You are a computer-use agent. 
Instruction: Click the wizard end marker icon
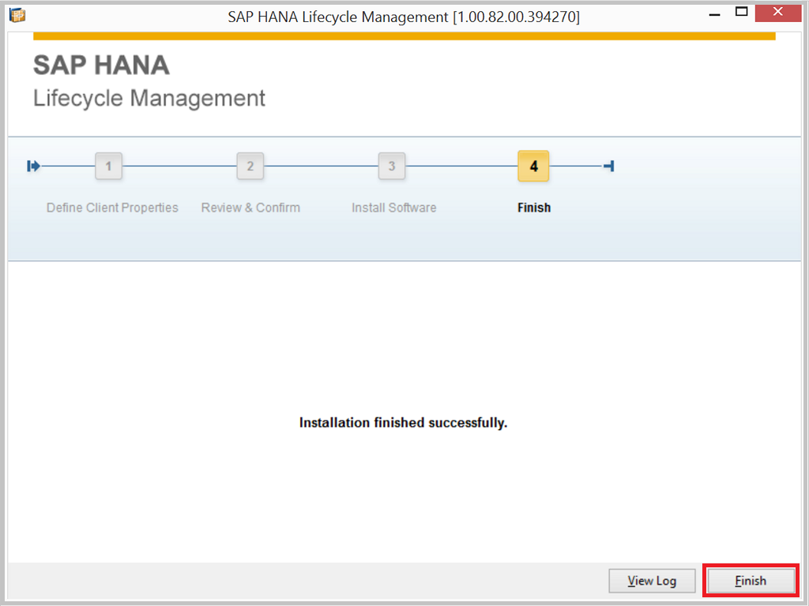609,166
